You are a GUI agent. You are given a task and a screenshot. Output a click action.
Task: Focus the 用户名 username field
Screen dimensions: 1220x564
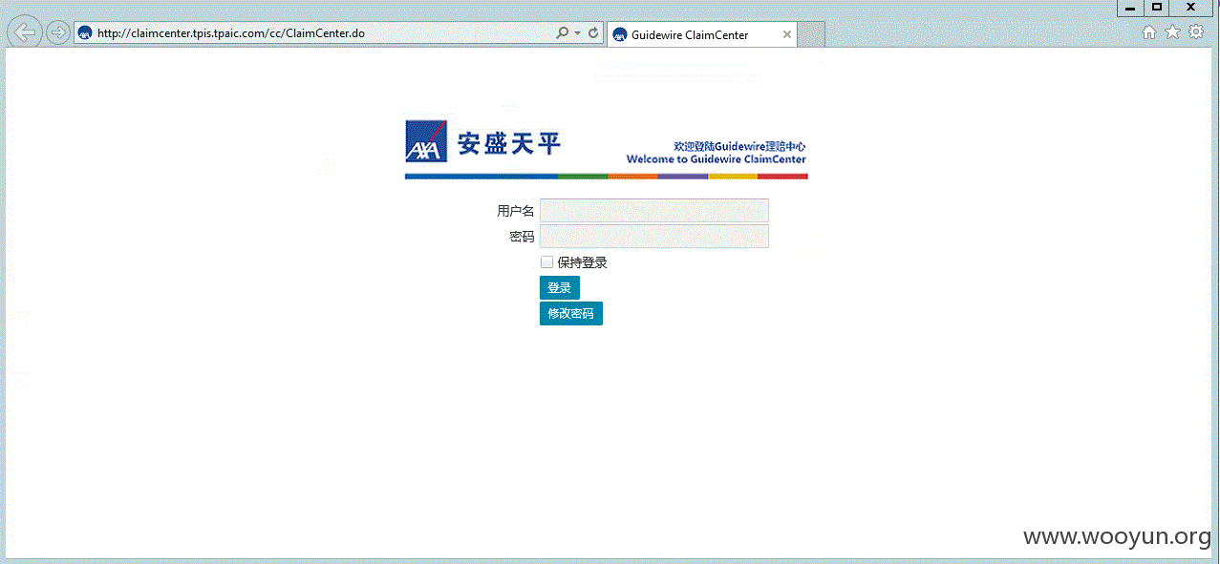654,211
